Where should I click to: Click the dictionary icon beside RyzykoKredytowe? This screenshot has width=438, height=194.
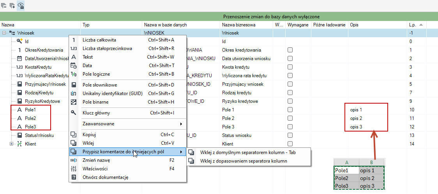[x=19, y=101]
